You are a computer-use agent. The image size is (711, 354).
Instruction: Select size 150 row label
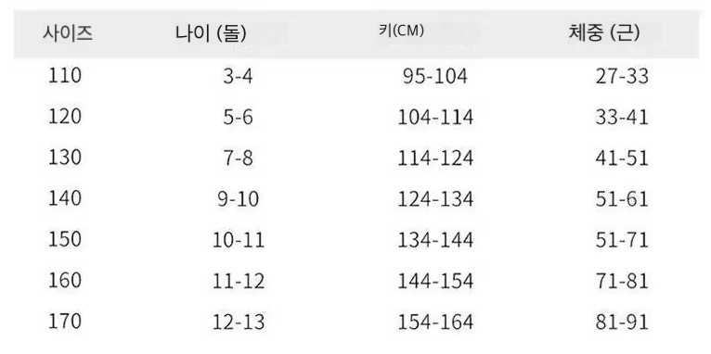pos(65,239)
